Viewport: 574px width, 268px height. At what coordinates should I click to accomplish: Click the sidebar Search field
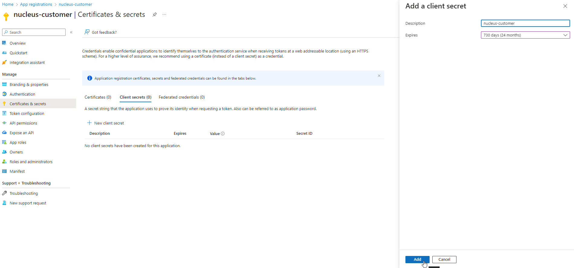34,32
